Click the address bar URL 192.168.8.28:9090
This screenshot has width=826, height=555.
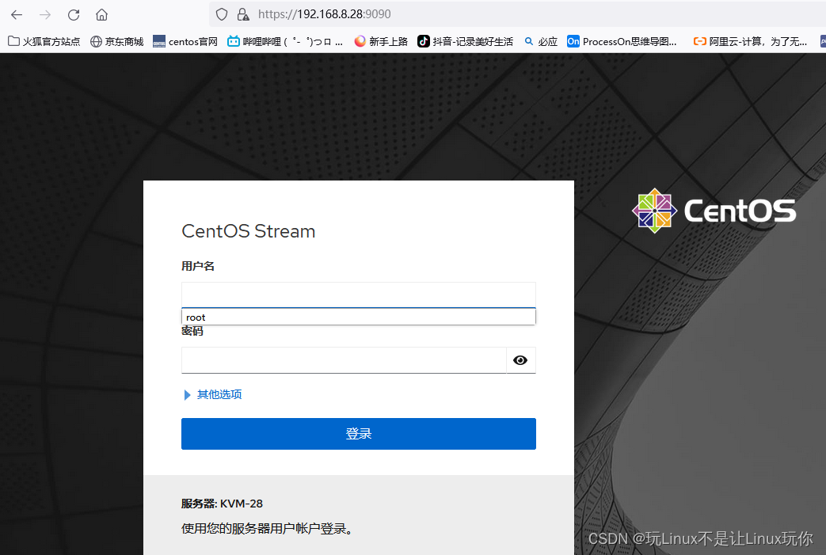325,14
